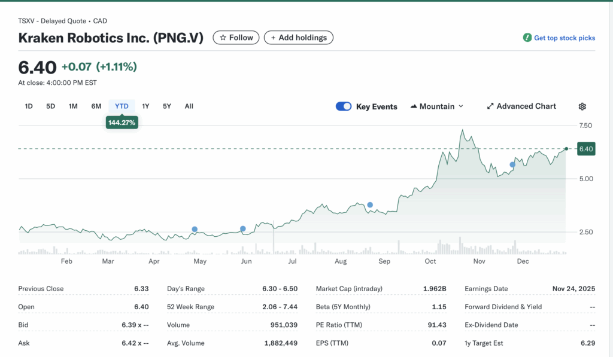Open the Mountain chart style dropdown
The height and width of the screenshot is (357, 613).
pyautogui.click(x=437, y=106)
